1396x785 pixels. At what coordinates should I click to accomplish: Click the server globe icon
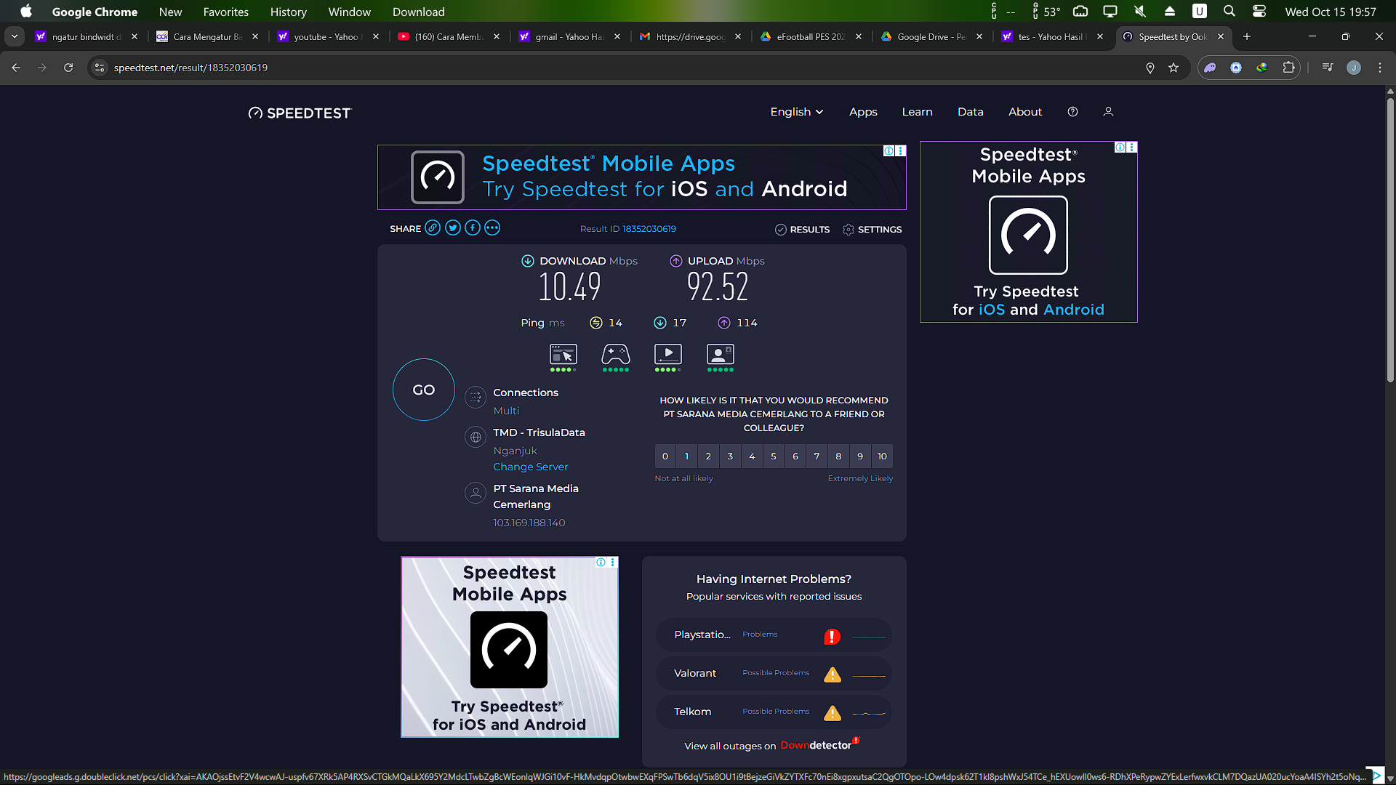point(476,437)
